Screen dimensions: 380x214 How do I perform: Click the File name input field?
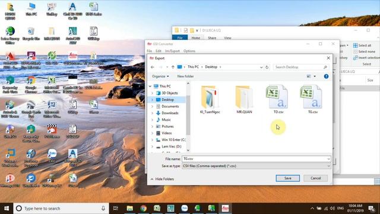(254, 159)
